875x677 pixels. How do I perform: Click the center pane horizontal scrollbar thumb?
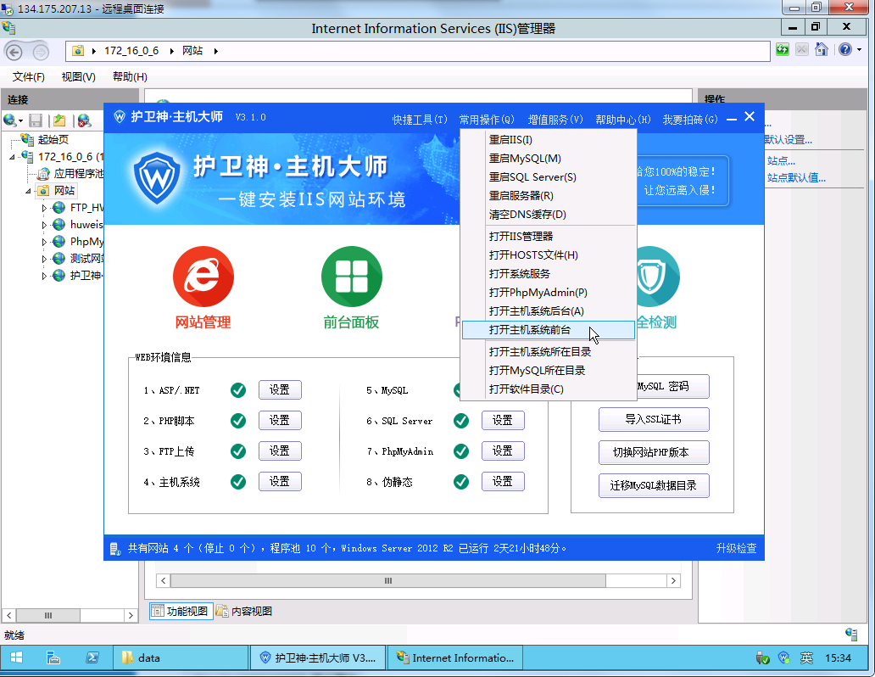pos(387,581)
